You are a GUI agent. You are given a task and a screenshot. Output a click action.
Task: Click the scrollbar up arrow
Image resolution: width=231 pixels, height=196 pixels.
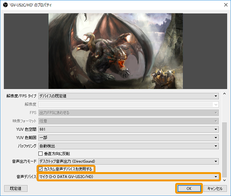[x=224, y=94]
